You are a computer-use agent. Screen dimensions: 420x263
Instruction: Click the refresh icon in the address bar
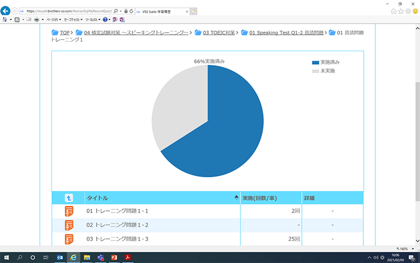(131, 11)
